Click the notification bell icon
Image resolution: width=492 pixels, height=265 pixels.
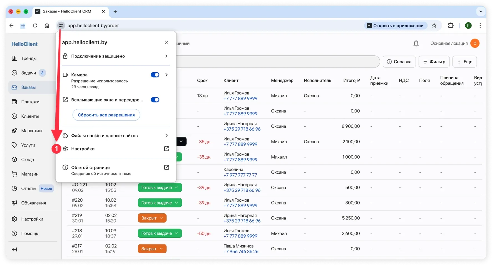tap(416, 43)
